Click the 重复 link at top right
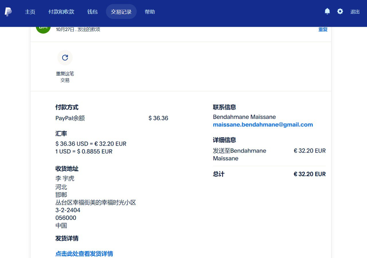The image size is (367, 258). coord(323,29)
